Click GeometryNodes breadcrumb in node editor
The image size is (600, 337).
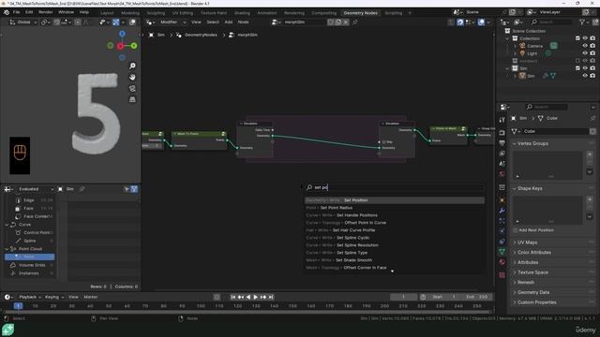pyautogui.click(x=201, y=35)
